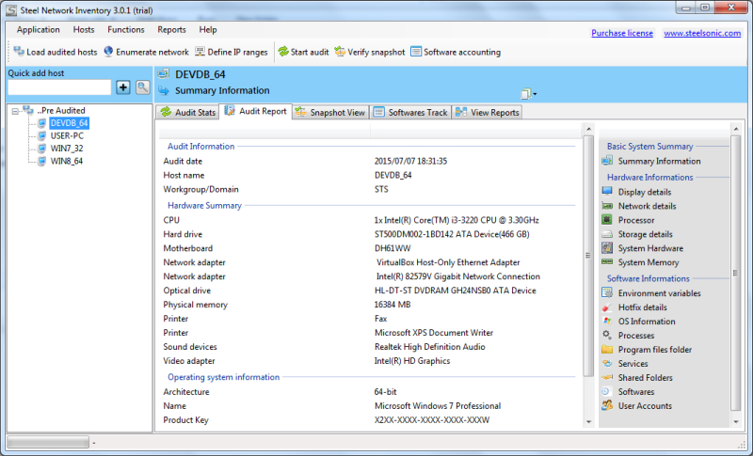Click the Processes gears icon
Viewport: 753px width, 456px height.
pos(607,335)
